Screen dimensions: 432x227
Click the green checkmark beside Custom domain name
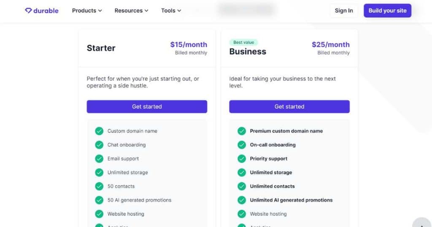99,131
